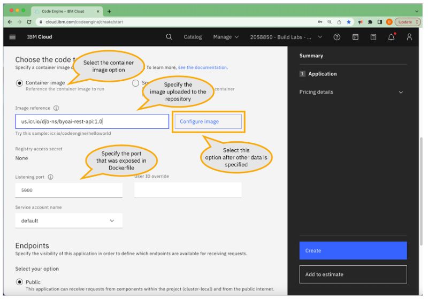Viewport: 428px width, 299px height.
Task: Select the Source code radio button
Action: [135, 83]
